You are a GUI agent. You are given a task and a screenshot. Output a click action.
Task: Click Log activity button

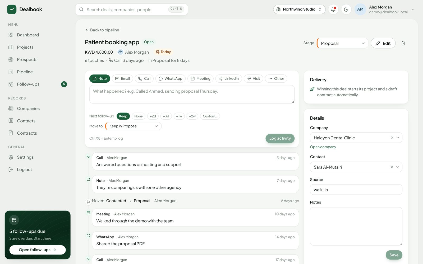(x=280, y=138)
